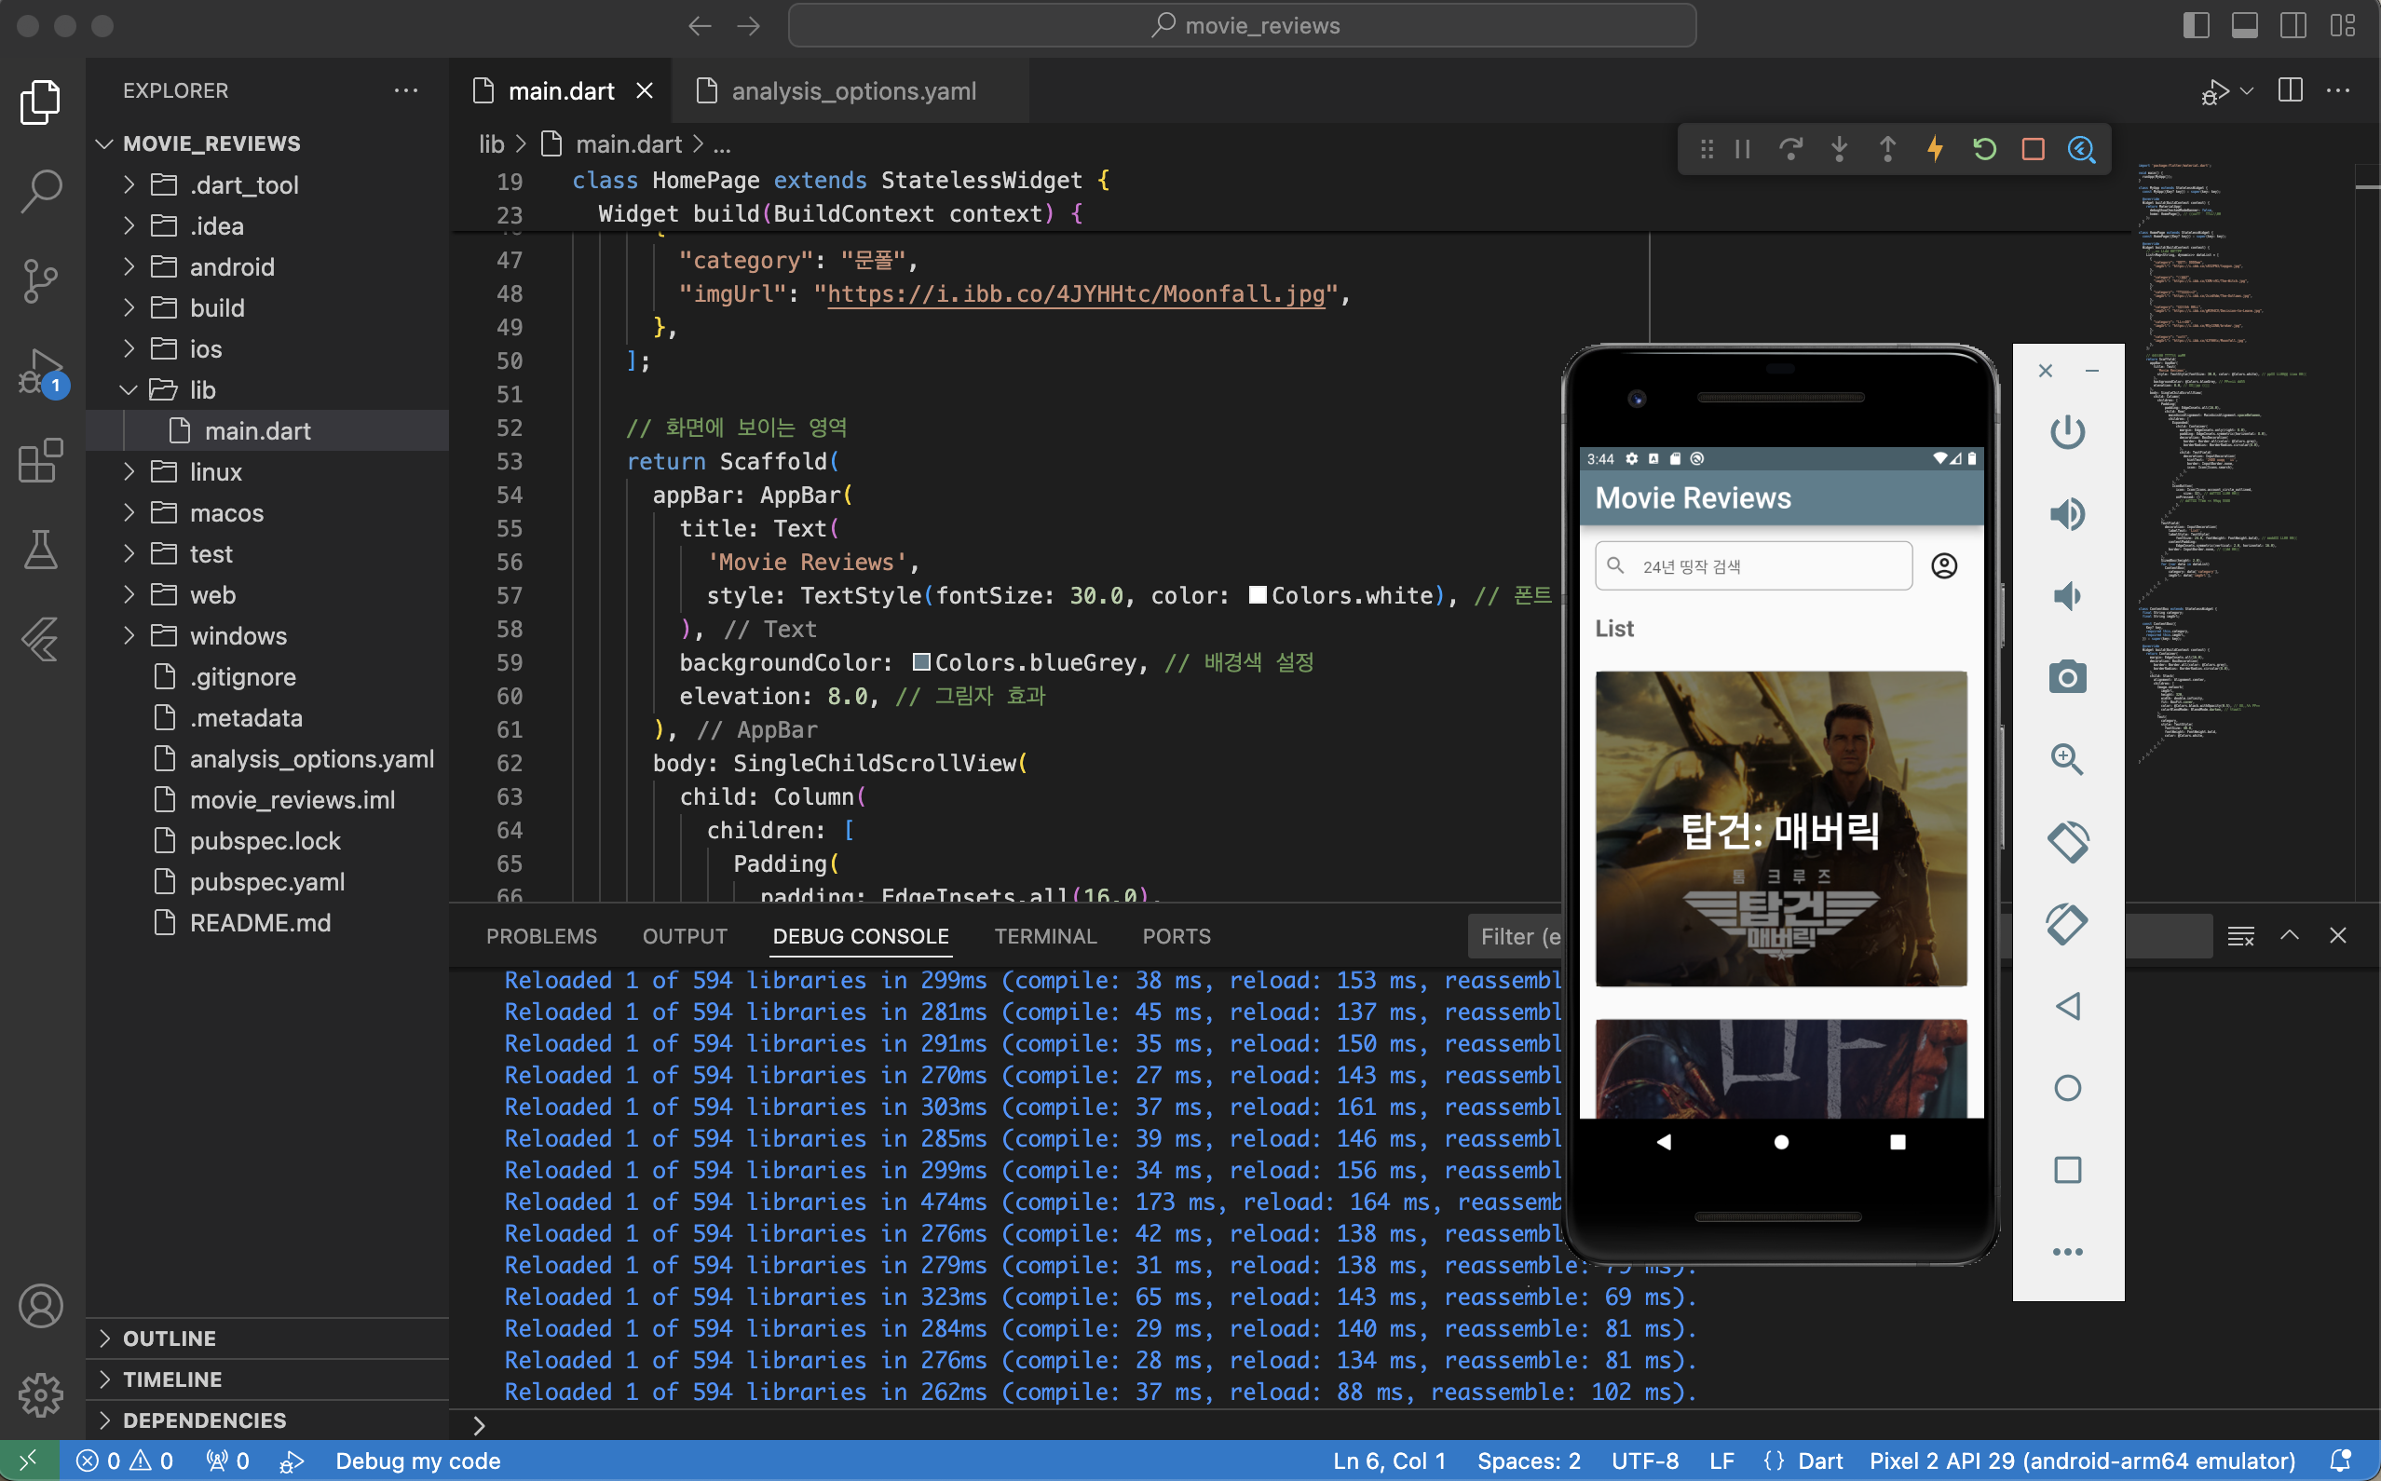2381x1481 pixels.
Task: Click the green Restart debug button
Action: pos(1984,149)
